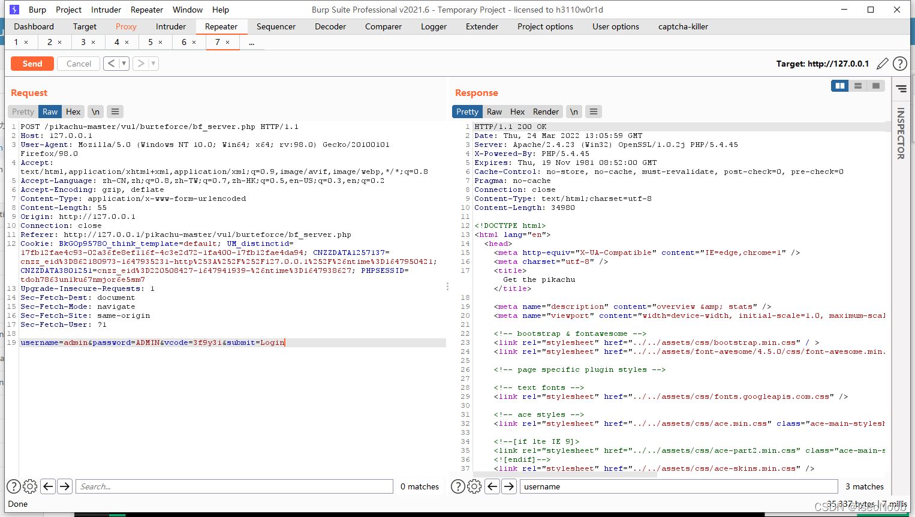
Task: Switch request view to Raw
Action: [x=50, y=112]
